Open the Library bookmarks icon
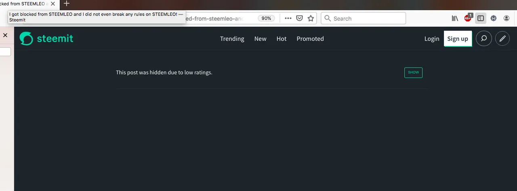 click(x=455, y=18)
